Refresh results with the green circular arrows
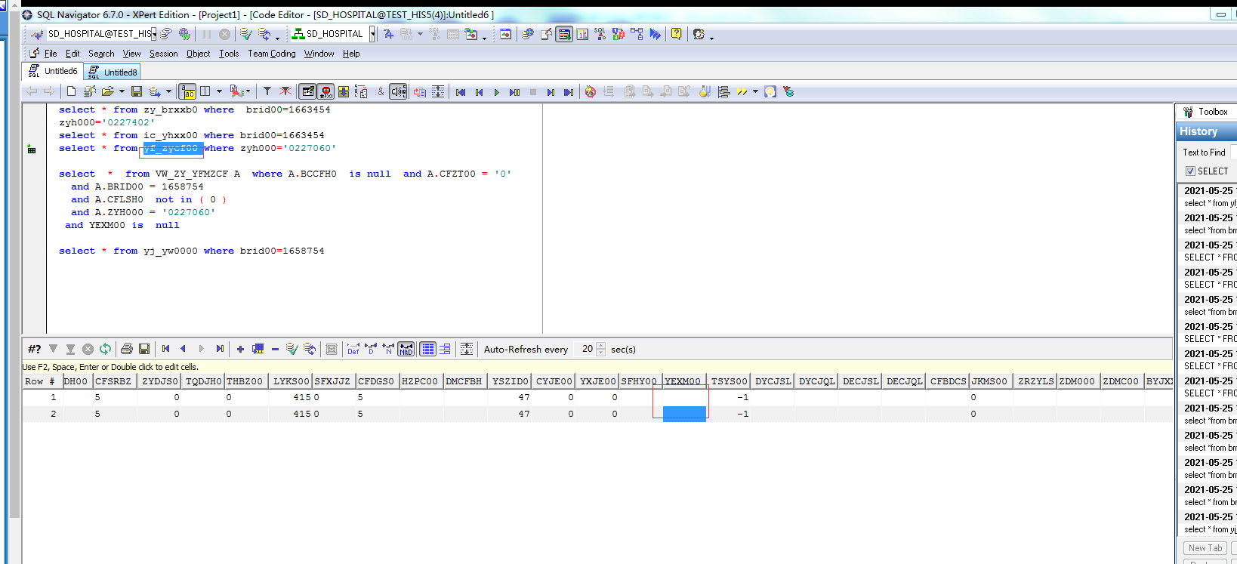Screen dimensions: 1237x564 (x=105, y=349)
